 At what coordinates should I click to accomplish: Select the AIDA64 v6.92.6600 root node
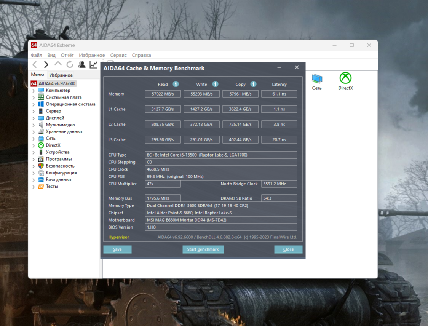click(57, 83)
